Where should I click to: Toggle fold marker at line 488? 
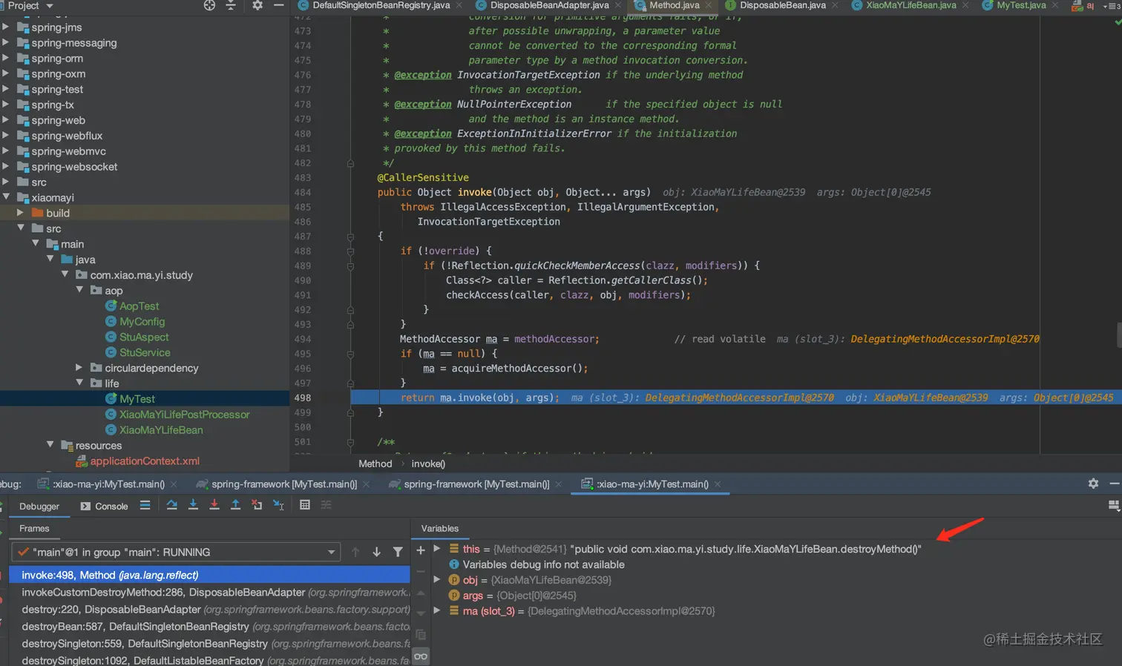[x=350, y=251]
